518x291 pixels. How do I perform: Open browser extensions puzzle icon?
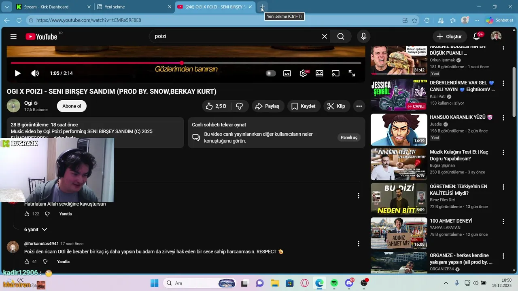coord(427,20)
